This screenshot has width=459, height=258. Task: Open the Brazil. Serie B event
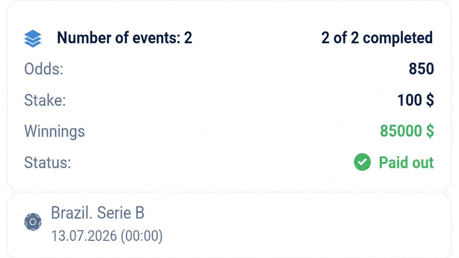(97, 213)
